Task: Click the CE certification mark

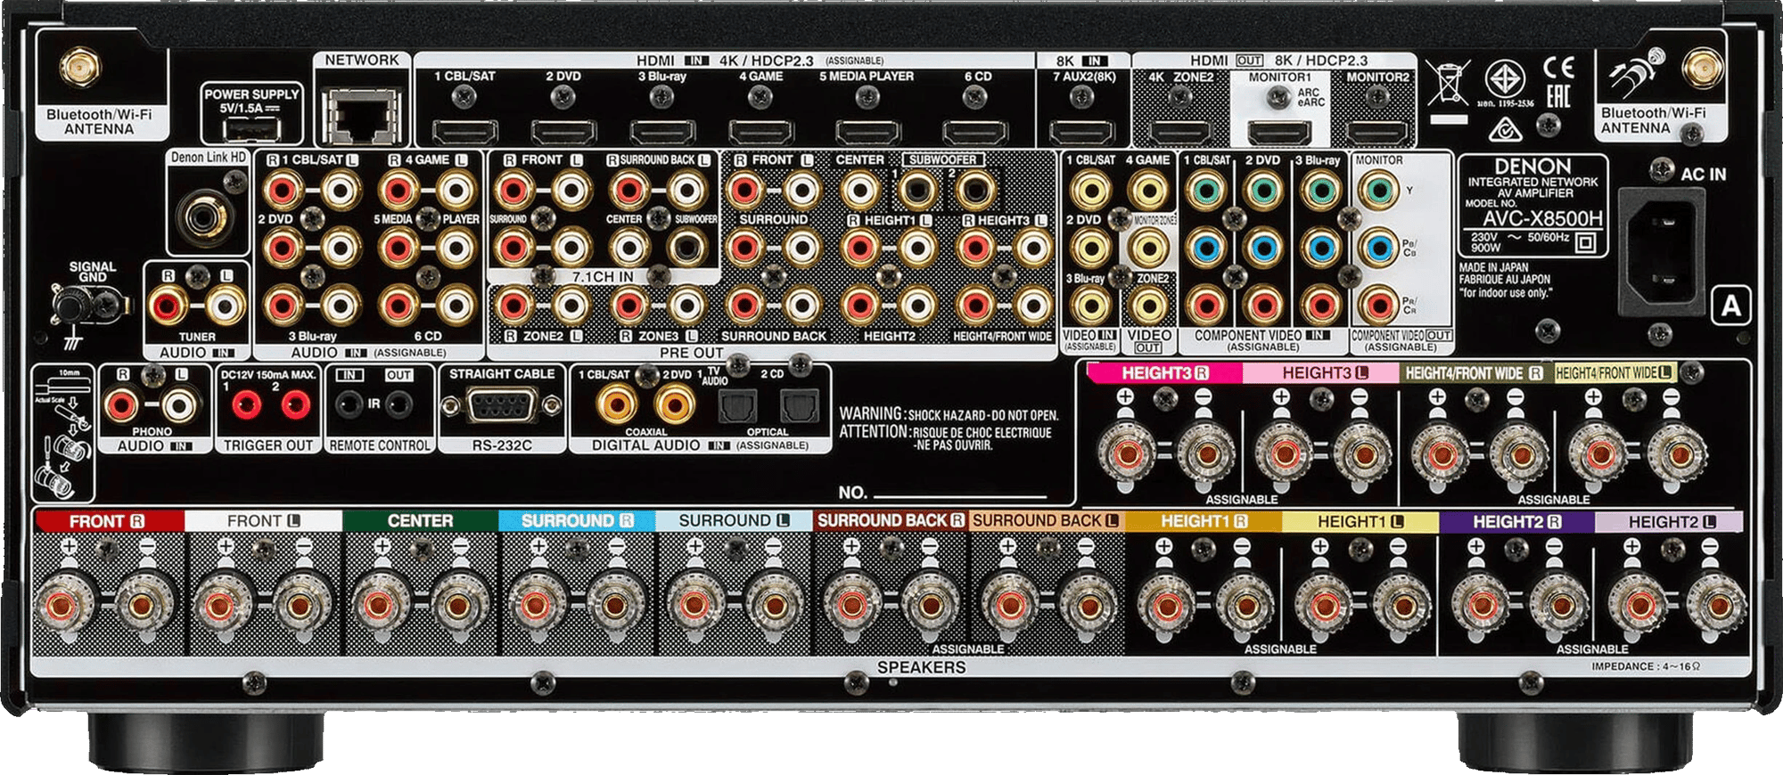Action: 1558,69
